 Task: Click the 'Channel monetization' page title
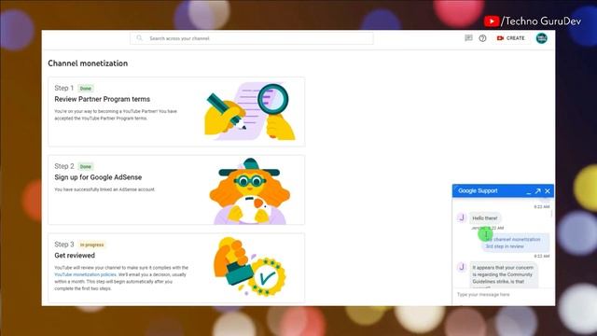(88, 63)
